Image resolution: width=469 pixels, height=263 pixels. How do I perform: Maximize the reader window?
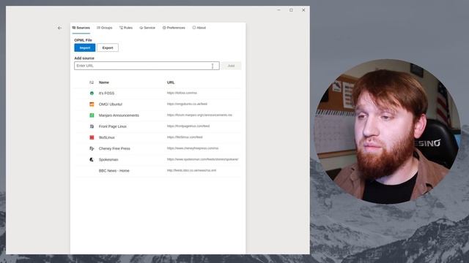pyautogui.click(x=291, y=9)
